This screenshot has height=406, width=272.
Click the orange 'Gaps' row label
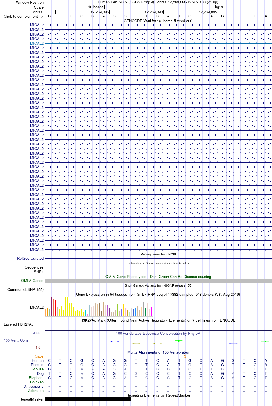pos(39,356)
